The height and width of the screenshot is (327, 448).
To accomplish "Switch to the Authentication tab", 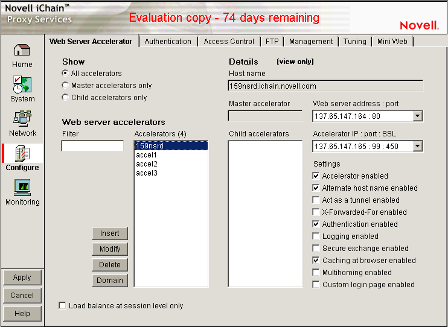I will pos(168,42).
